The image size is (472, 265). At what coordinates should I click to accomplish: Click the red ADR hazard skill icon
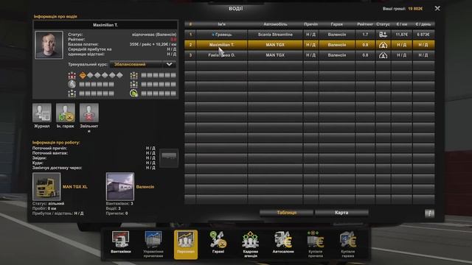[72, 75]
